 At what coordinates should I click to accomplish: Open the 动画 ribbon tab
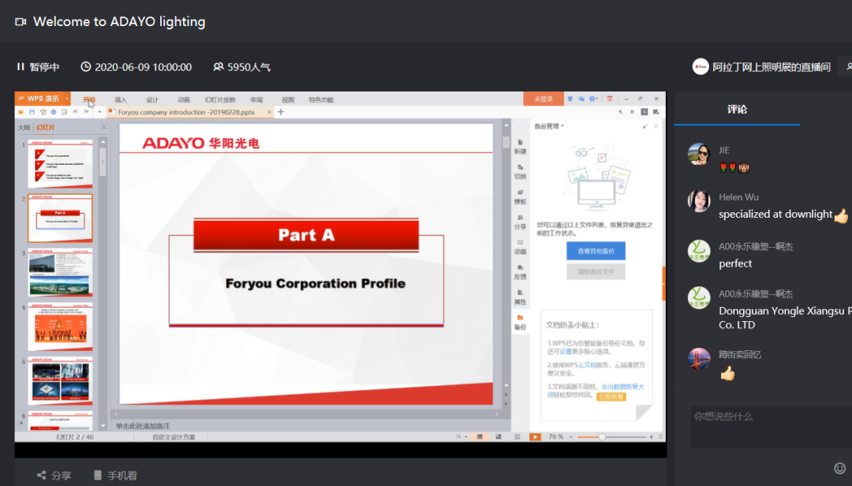[x=184, y=99]
